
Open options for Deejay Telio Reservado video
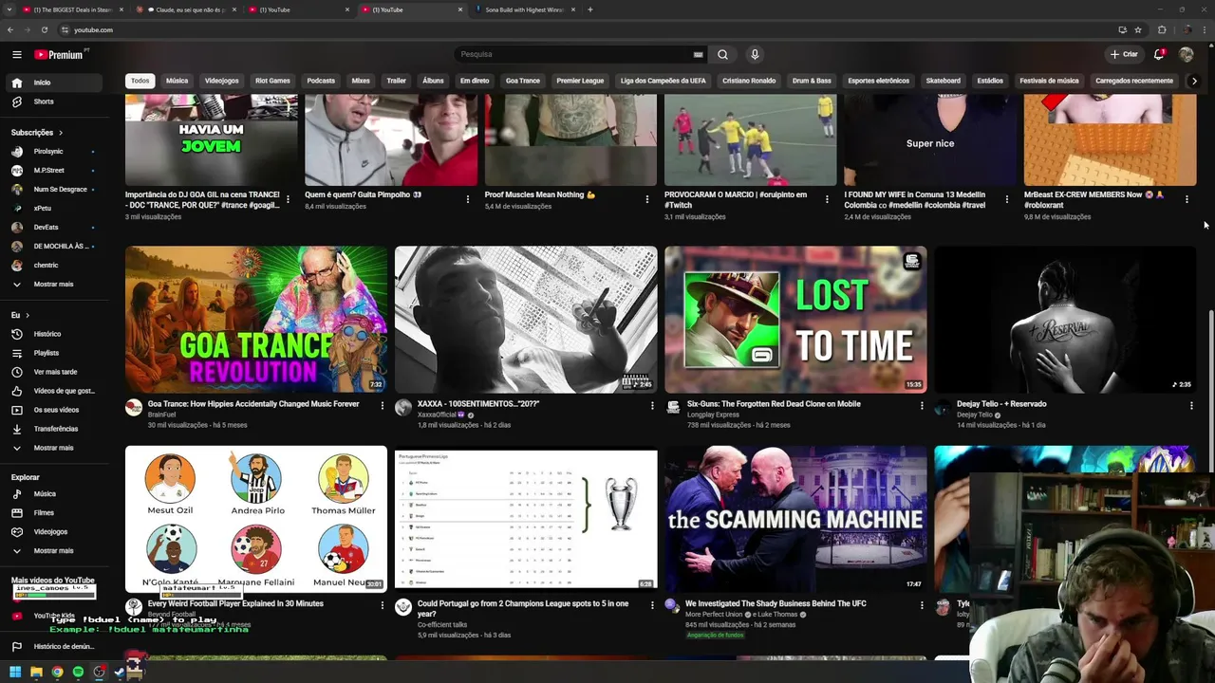1191,406
